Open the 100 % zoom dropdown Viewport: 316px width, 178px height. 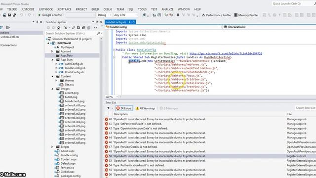[117, 97]
